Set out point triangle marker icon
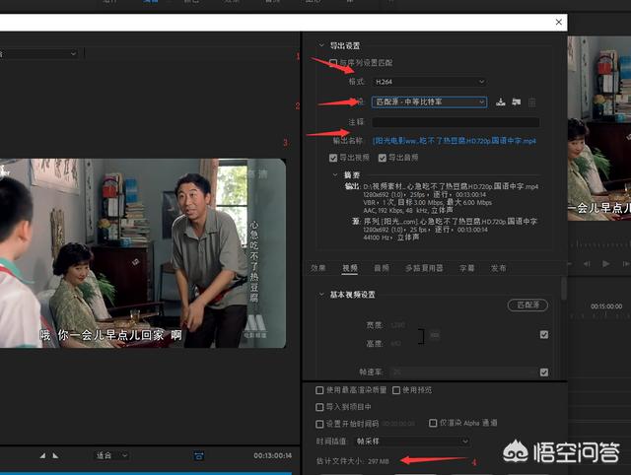The height and width of the screenshot is (475, 631). [55, 455]
